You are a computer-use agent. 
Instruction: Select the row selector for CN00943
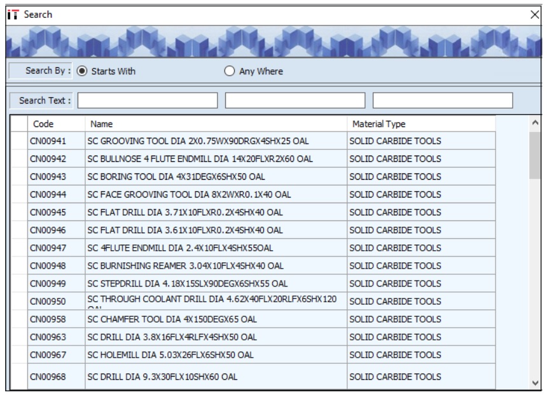[x=19, y=177]
